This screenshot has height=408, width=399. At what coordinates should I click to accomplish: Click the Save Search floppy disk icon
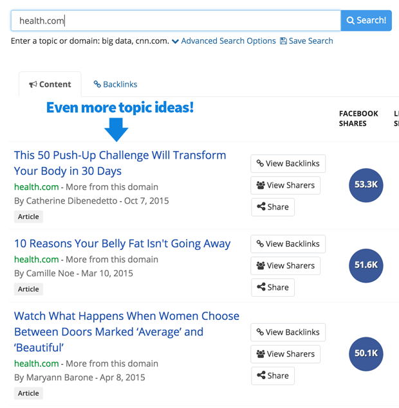pyautogui.click(x=283, y=41)
